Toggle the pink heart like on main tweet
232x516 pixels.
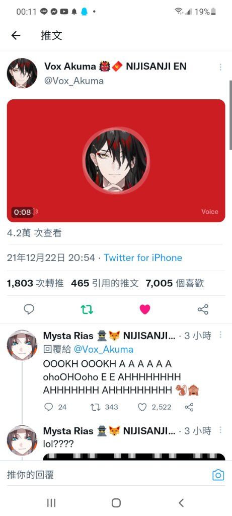click(145, 309)
